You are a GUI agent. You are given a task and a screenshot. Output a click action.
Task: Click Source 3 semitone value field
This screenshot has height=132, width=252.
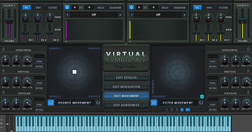pos(75,7)
